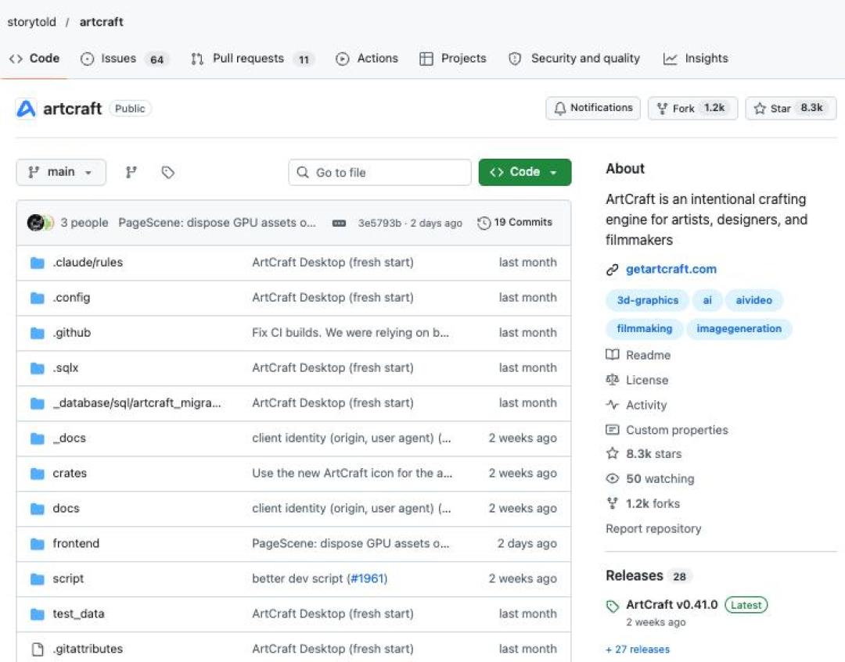The image size is (845, 662).
Task: Open the main branch dropdown
Action: point(61,172)
